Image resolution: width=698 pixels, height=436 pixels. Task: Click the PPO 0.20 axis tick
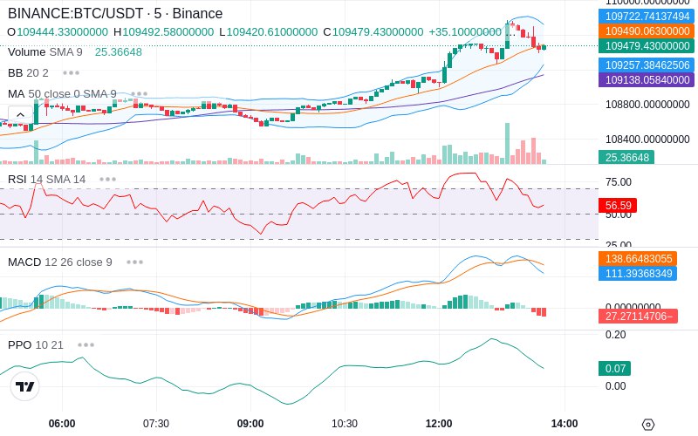pyautogui.click(x=616, y=335)
